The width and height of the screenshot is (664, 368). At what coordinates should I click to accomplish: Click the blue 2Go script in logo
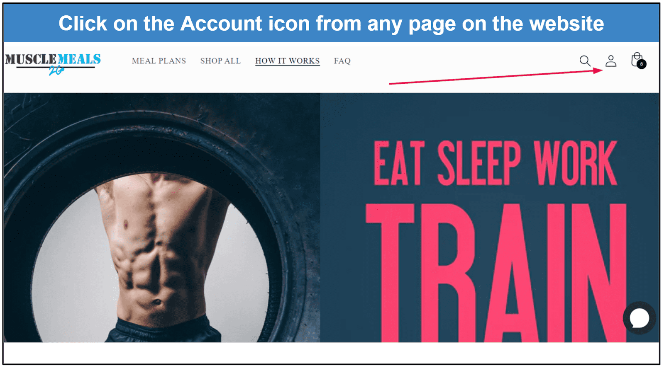point(56,70)
